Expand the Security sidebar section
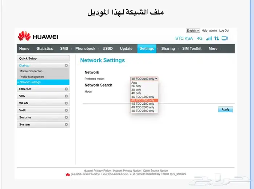 [43, 117]
